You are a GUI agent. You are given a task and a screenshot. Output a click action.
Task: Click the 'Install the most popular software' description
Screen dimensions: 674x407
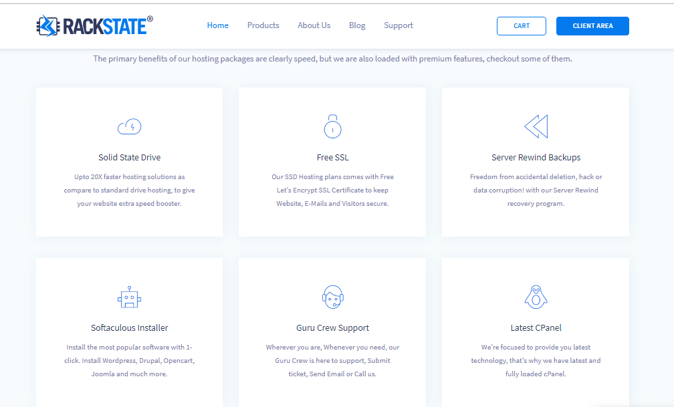[x=130, y=360]
